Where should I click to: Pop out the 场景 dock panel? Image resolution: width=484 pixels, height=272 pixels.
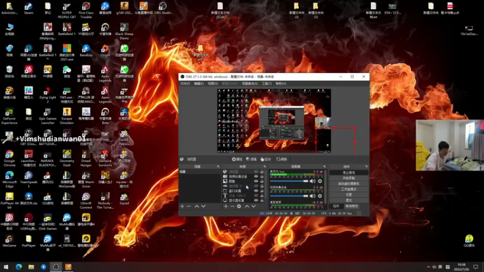pyautogui.click(x=218, y=167)
